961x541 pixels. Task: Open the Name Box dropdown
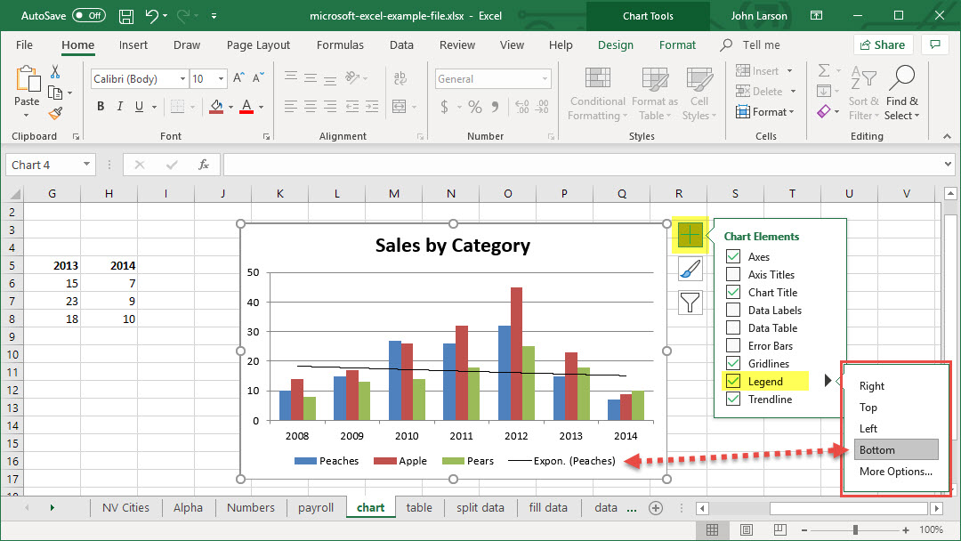(x=86, y=165)
